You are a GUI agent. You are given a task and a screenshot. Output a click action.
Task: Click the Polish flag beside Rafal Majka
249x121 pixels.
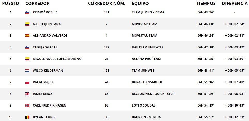27,82
